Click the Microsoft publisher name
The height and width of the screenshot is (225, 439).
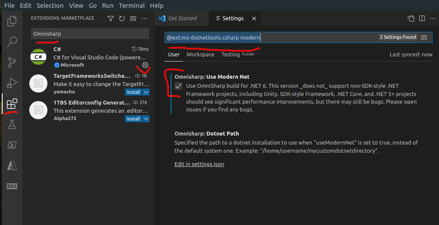72,65
